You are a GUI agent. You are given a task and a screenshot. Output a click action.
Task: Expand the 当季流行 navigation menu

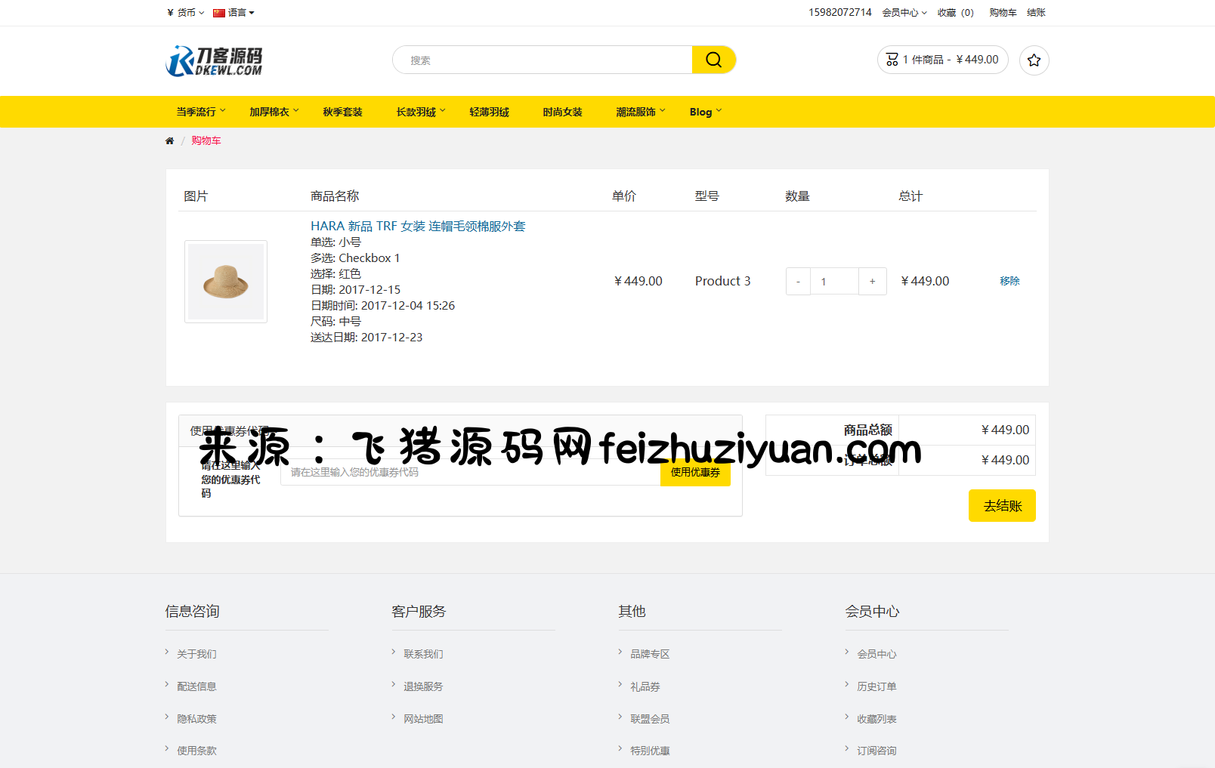(200, 112)
